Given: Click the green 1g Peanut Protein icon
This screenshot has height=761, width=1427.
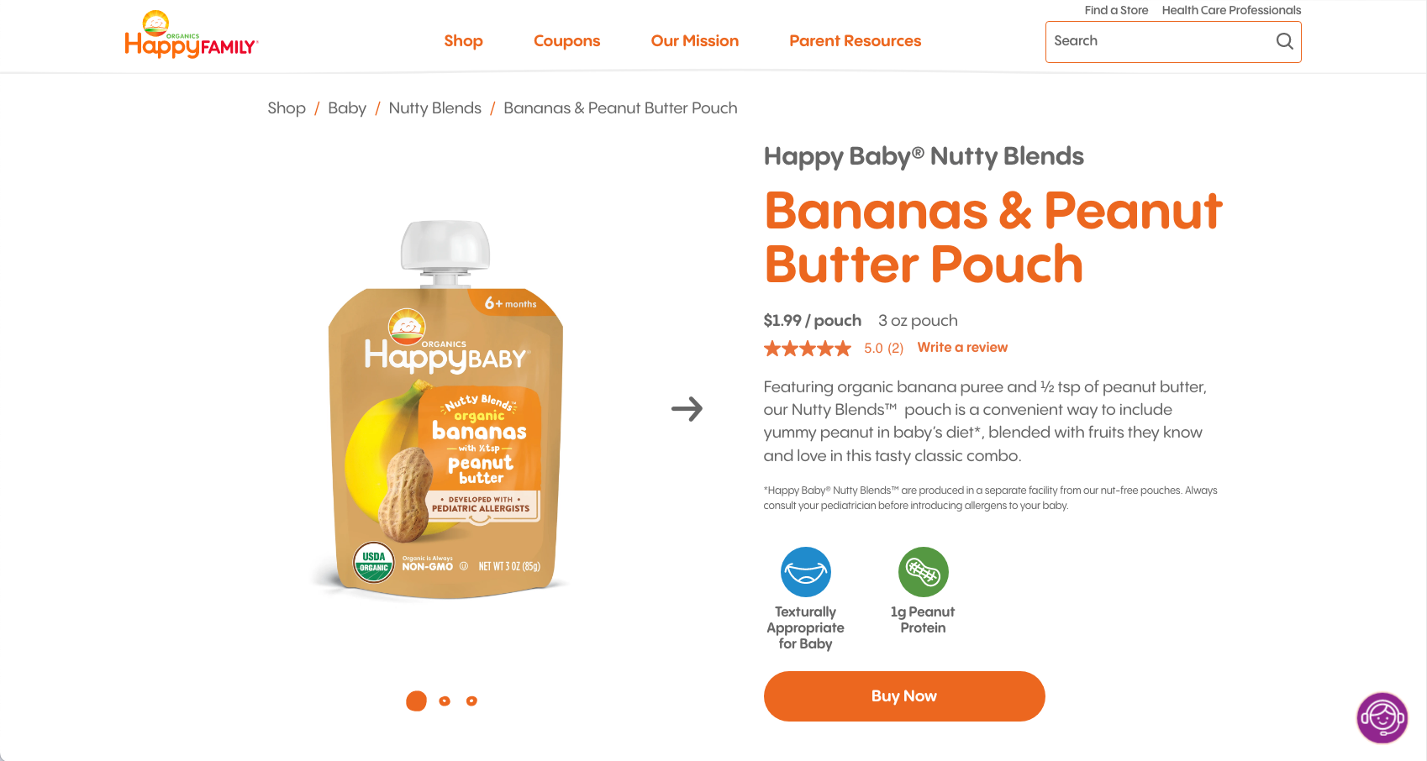Looking at the screenshot, I should point(923,572).
